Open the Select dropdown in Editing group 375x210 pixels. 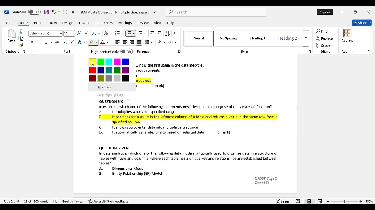pyautogui.click(x=324, y=45)
